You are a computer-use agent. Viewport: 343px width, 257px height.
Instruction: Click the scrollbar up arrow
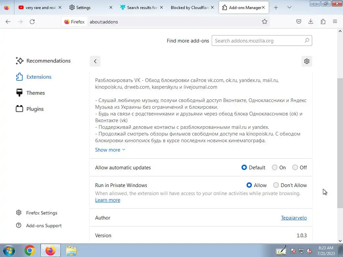tap(340, 31)
